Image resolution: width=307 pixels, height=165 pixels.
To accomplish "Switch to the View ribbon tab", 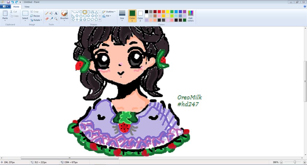I will click(x=27, y=7).
